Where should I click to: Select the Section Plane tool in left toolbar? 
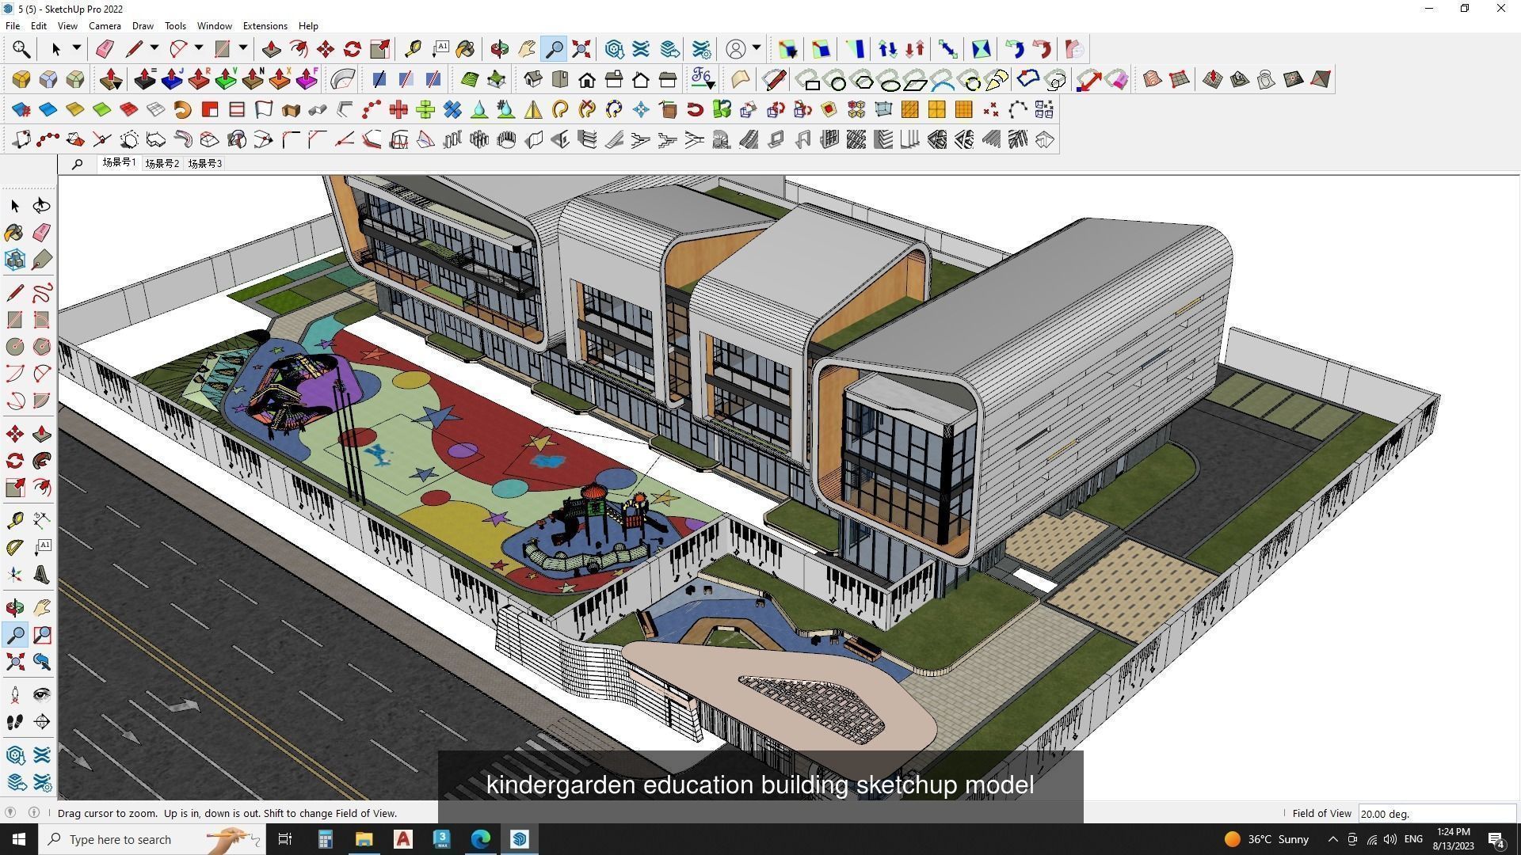[42, 722]
